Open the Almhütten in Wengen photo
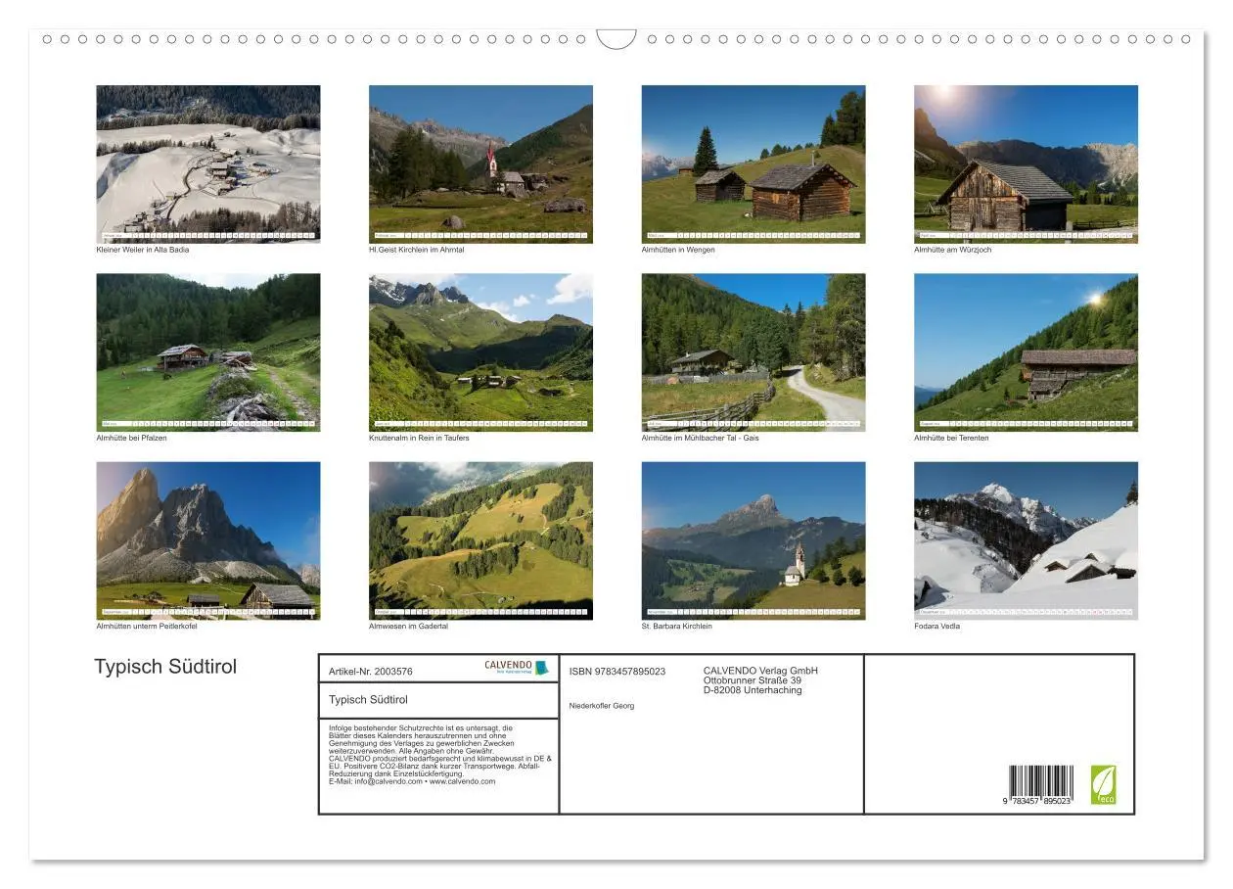The image size is (1233, 889). pos(753,164)
